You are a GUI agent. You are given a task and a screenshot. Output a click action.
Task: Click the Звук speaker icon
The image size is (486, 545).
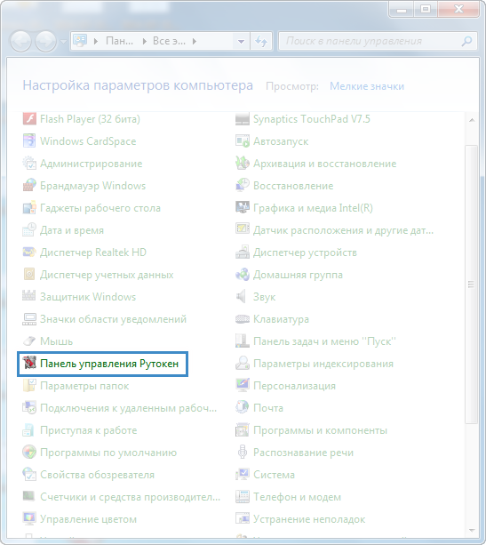point(243,297)
